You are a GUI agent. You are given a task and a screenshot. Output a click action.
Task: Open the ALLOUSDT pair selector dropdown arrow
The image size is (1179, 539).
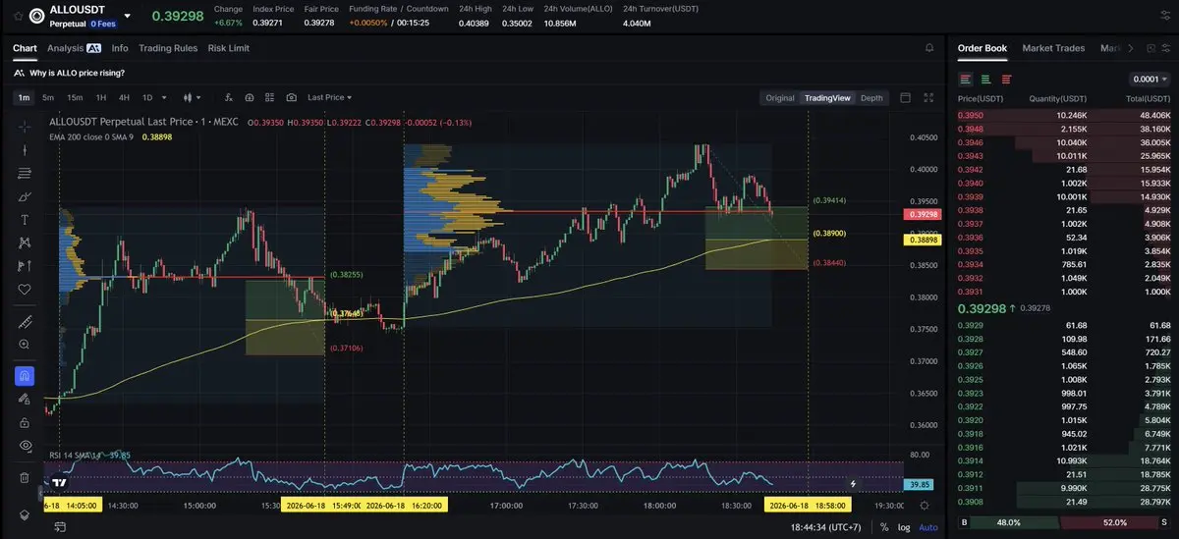coord(127,16)
